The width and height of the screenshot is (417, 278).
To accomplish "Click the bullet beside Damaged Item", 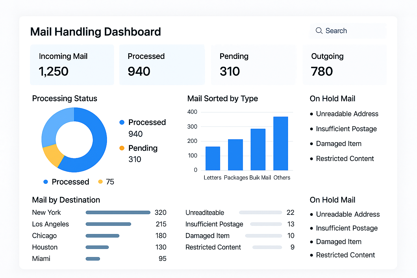I will (312, 144).
